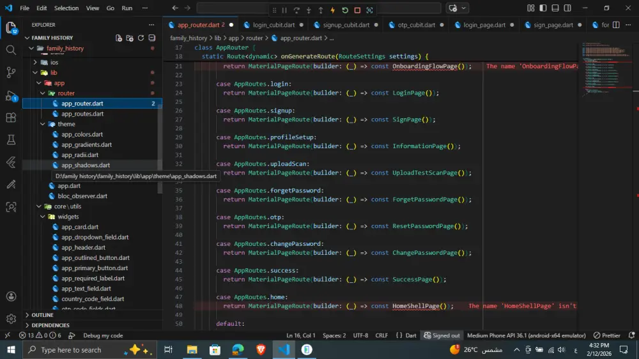
Task: Open widget inspector debug toolbar icon
Action: coord(369,10)
